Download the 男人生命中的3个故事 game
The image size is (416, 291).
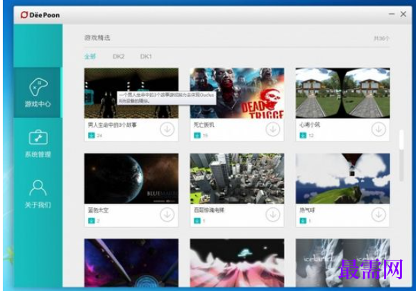point(167,130)
